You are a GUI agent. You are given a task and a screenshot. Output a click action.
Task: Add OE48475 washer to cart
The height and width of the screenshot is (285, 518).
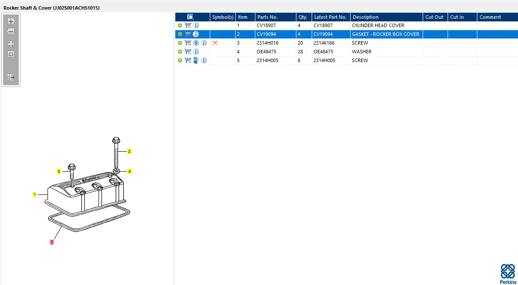(x=188, y=52)
